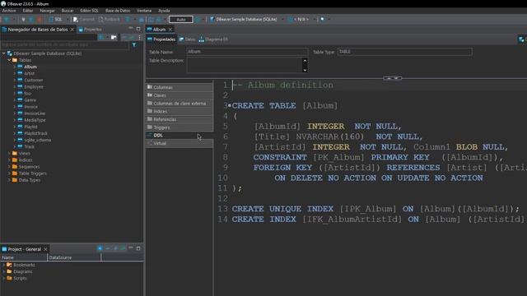The height and width of the screenshot is (296, 527).
Task: Open the Indices section of Album
Action: click(x=180, y=111)
